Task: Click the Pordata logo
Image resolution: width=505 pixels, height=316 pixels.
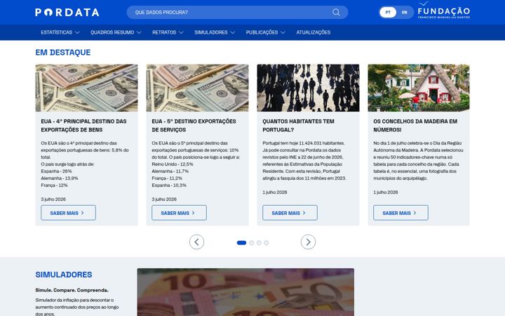Action: click(67, 12)
